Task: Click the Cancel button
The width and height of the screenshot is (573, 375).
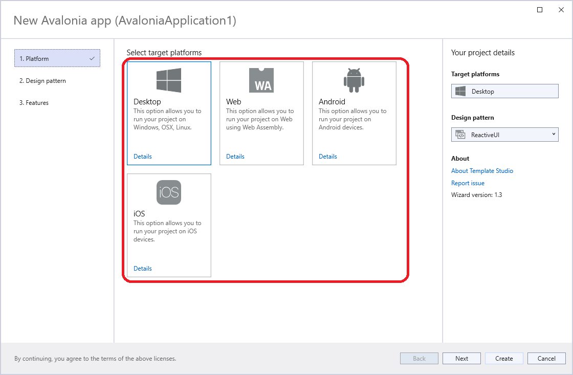Action: click(x=546, y=359)
